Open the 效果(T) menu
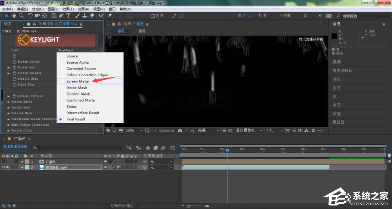Screen dimensions: 392x209 [68, 9]
